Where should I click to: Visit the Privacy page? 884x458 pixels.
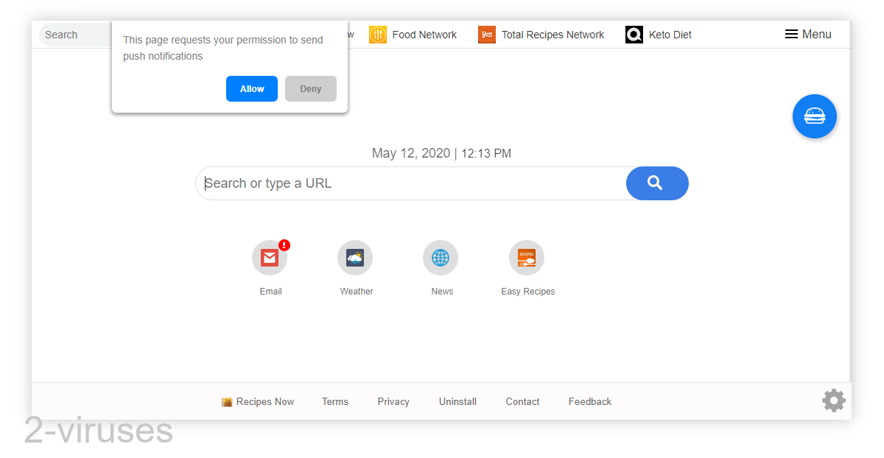click(x=393, y=401)
